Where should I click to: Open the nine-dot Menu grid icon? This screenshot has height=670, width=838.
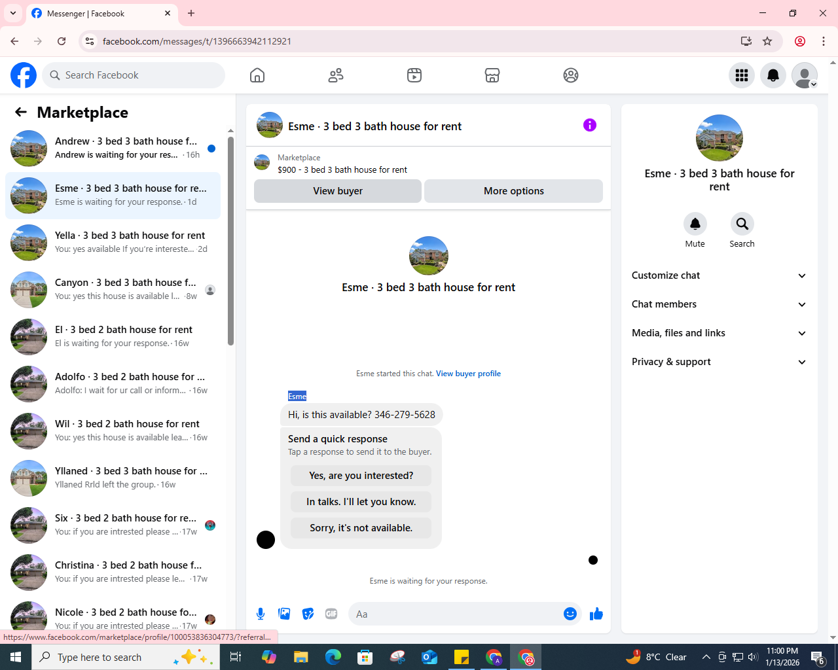(742, 75)
